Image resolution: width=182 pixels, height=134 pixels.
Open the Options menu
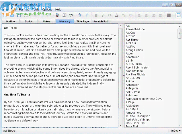(x=47, y=9)
